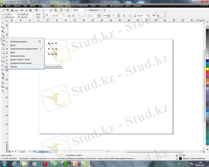Click the Mirror horizontally button

point(69,16)
